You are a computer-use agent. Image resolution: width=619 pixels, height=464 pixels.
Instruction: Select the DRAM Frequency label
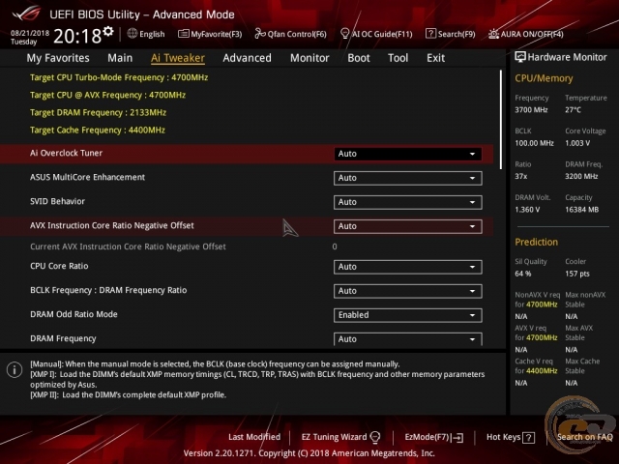[x=63, y=338]
